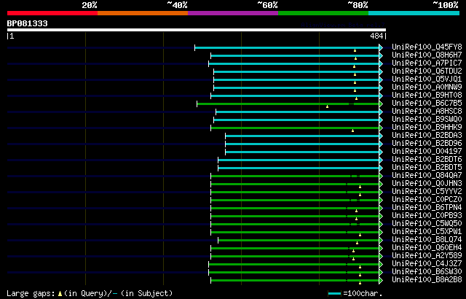Click the yellow in-Query gap legend icon
Screen dimensions: 466x299
[x=60, y=294]
